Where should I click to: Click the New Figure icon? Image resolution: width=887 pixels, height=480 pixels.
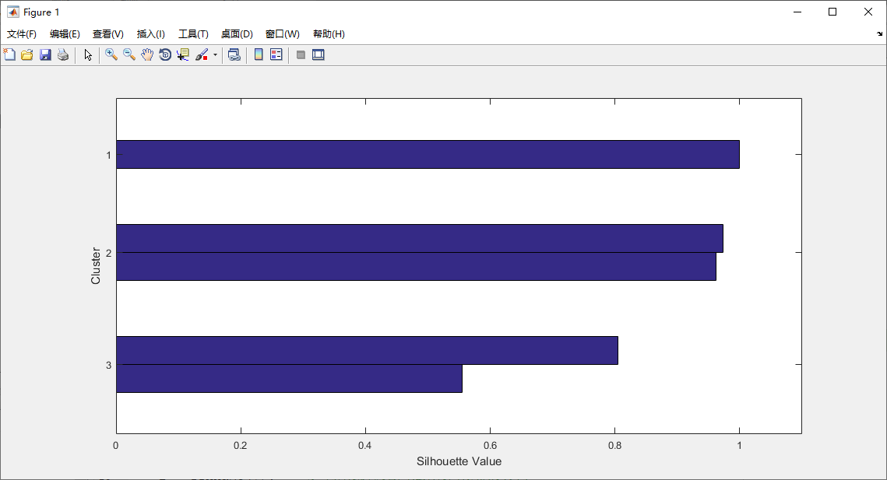[x=9, y=54]
